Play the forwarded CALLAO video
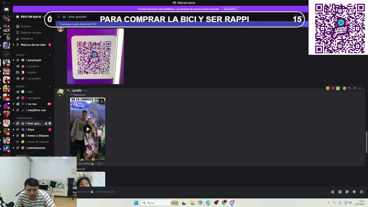The height and width of the screenshot is (207, 368). point(88,129)
